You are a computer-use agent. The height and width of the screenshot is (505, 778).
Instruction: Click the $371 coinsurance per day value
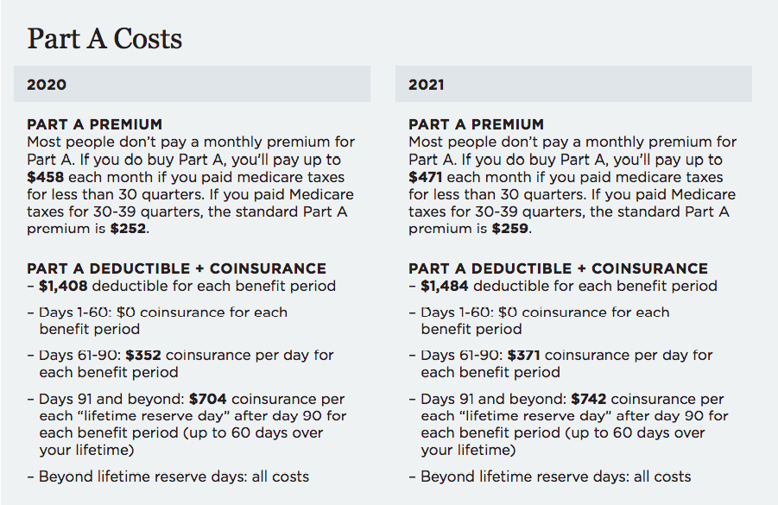click(x=524, y=355)
